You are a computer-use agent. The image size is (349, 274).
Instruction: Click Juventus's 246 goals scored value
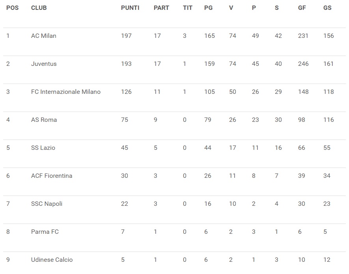[303, 64]
